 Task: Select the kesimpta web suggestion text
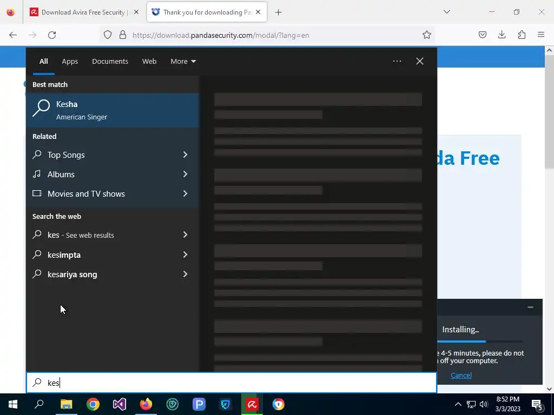[64, 255]
